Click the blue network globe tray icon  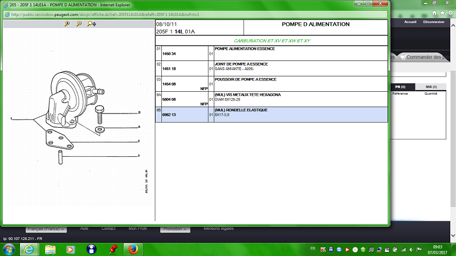click(x=331, y=250)
